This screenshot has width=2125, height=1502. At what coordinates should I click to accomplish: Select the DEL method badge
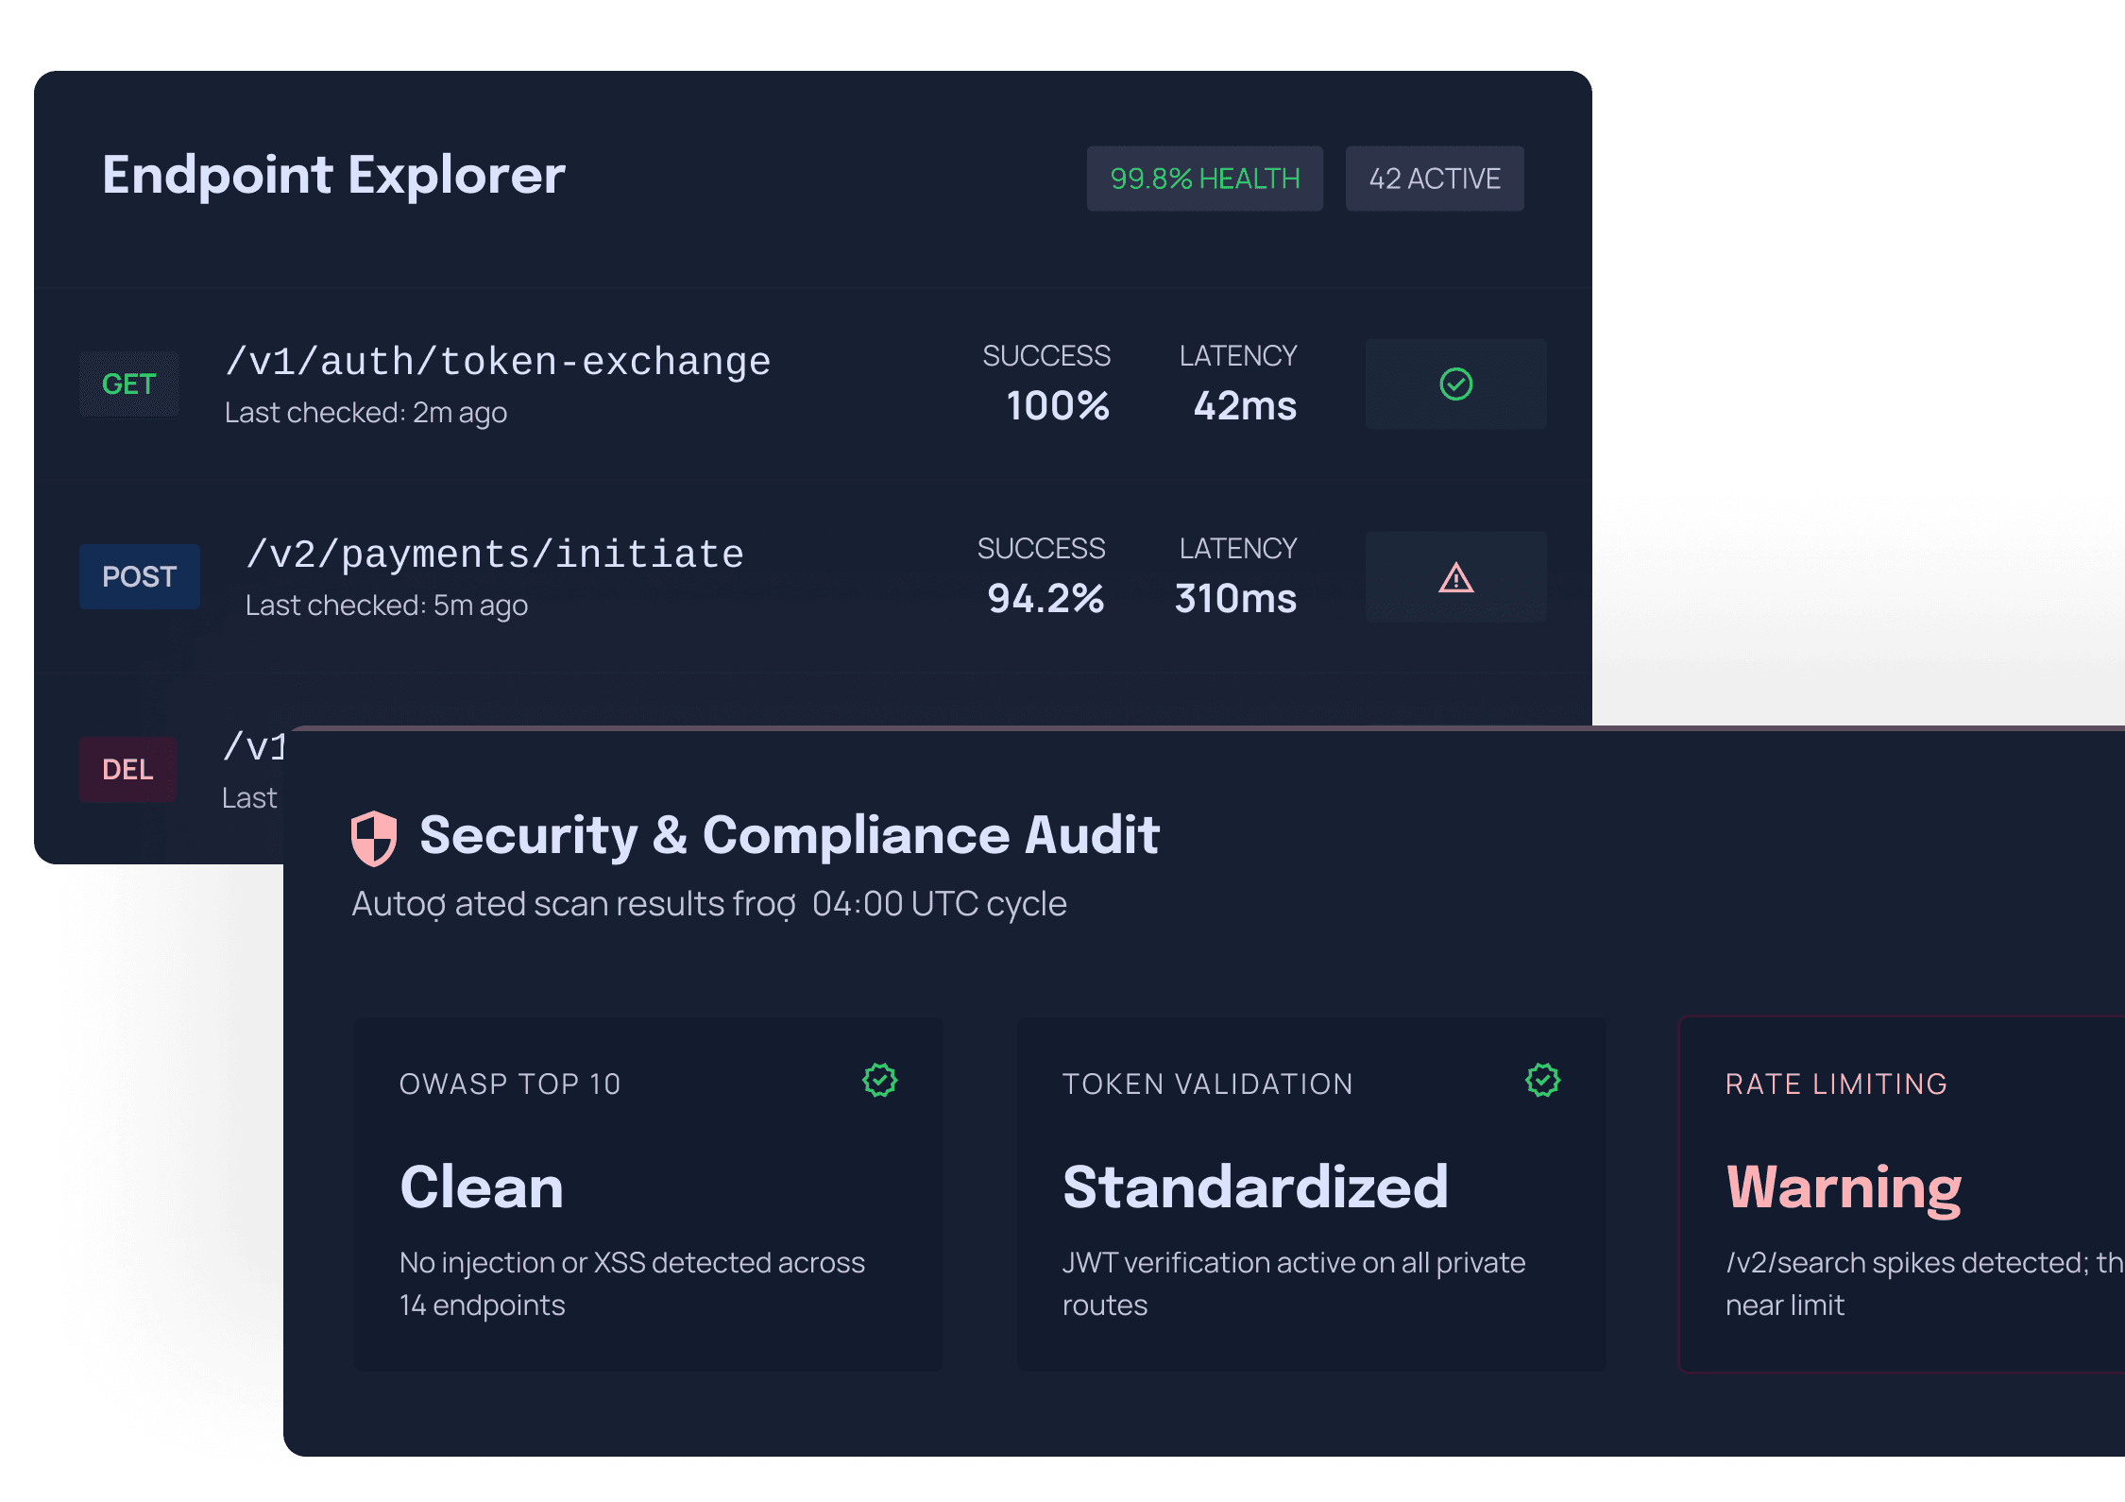[x=127, y=769]
